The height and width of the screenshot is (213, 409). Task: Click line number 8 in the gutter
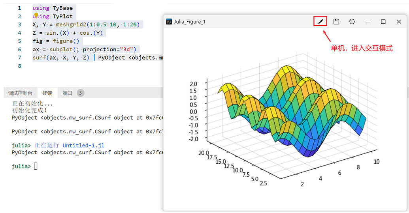pos(20,66)
